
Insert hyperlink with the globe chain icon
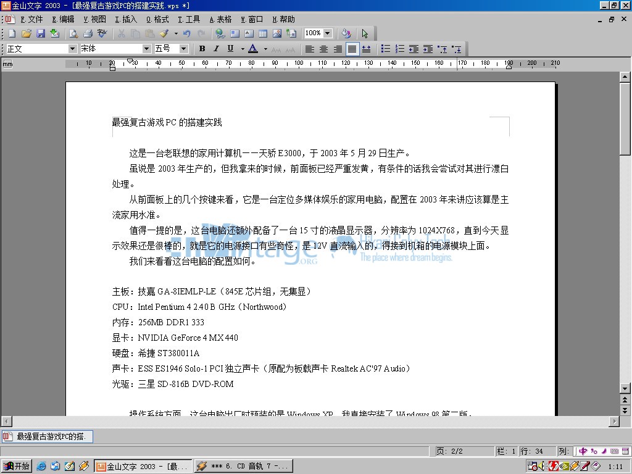pyautogui.click(x=220, y=33)
